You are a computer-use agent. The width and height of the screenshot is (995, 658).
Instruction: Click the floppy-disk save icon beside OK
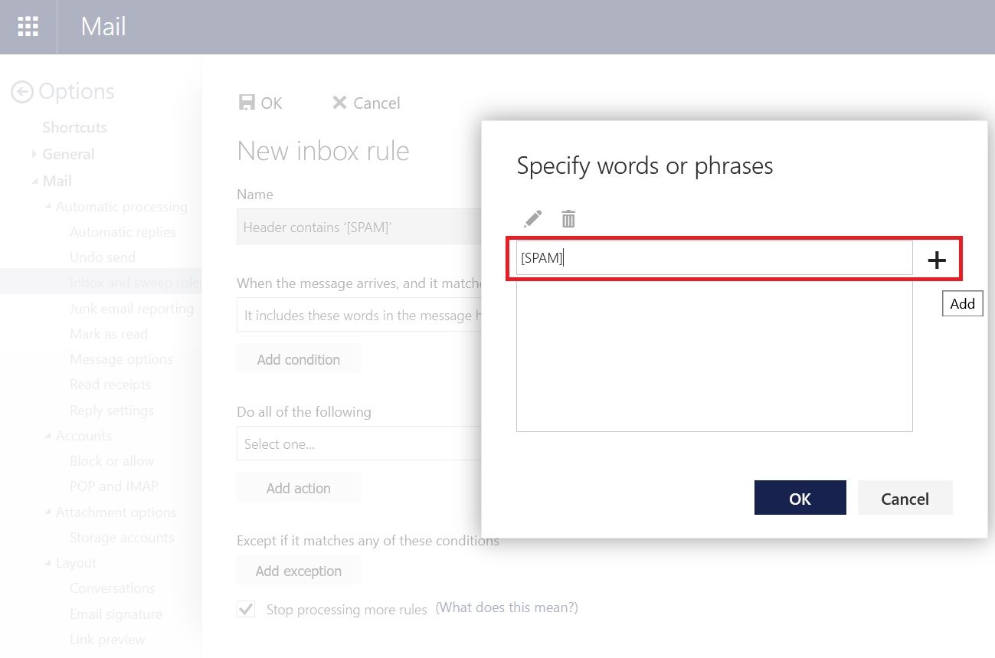(x=247, y=103)
